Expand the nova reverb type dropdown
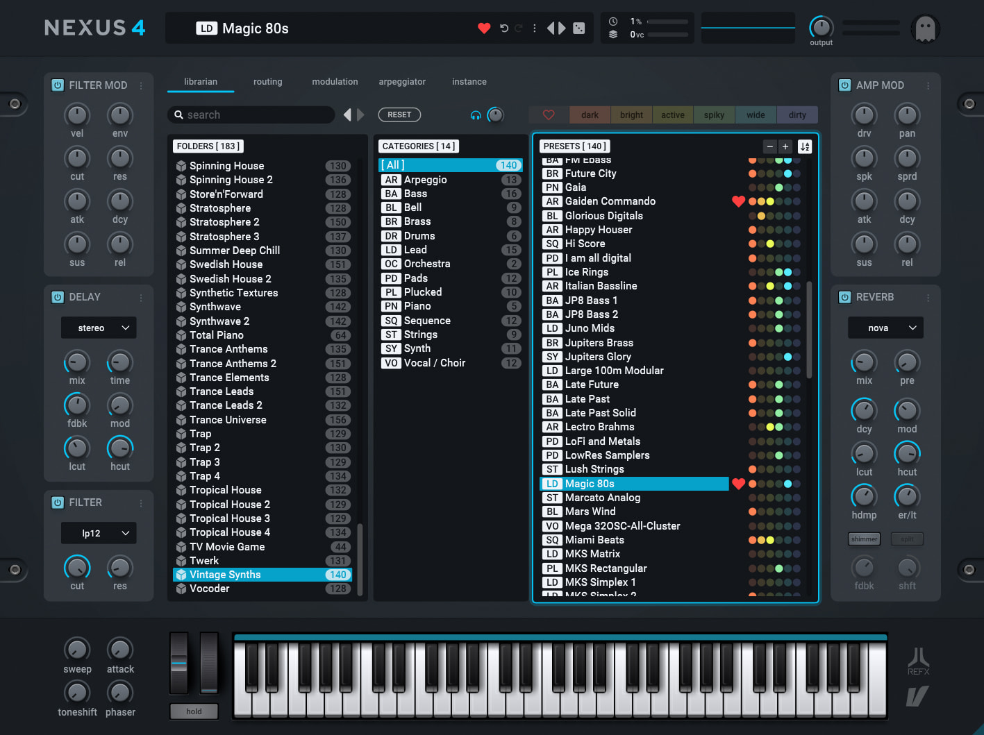Image resolution: width=984 pixels, height=735 pixels. click(885, 328)
